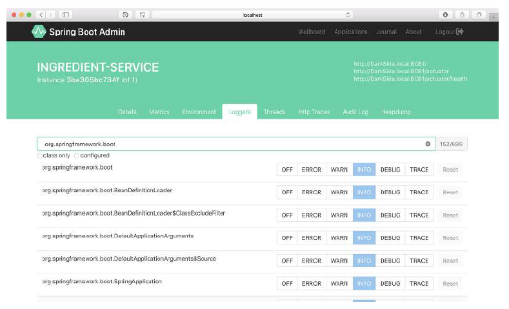Show all tabs icon in Safari
The image size is (509, 309).
click(x=479, y=15)
